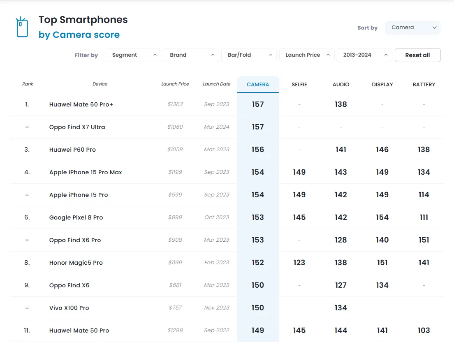Open the Apple iPhone 15 Pro Max link
454x342 pixels.
point(86,172)
